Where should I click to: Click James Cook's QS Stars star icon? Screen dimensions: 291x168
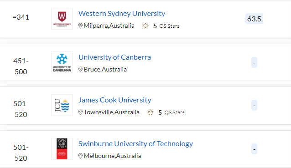[x=151, y=112]
